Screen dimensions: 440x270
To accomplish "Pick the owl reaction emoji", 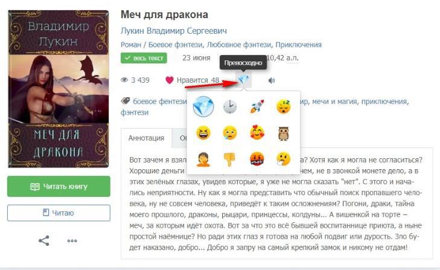I will [284, 133].
